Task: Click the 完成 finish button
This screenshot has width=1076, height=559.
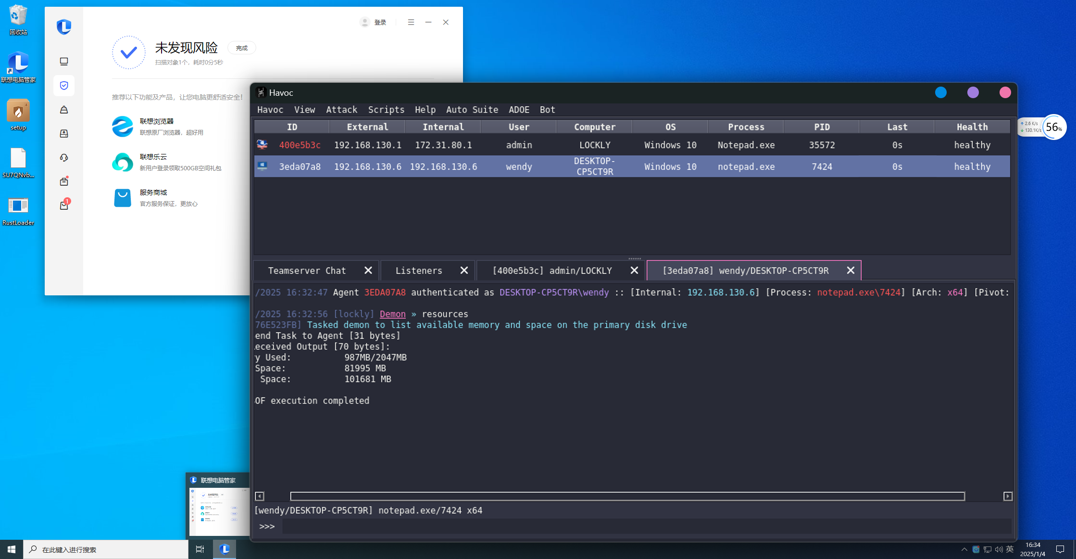Action: [x=241, y=48]
